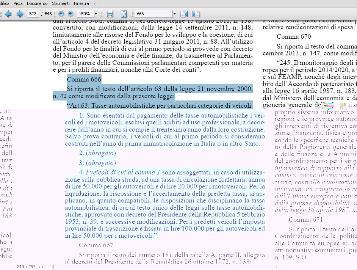Click the '3. (abrogato)' line
This screenshot has height=270, width=357.
pos(97,163)
